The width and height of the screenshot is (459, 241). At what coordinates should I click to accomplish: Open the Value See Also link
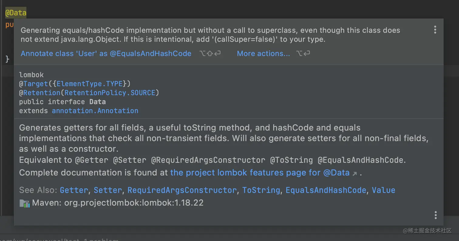coord(383,190)
